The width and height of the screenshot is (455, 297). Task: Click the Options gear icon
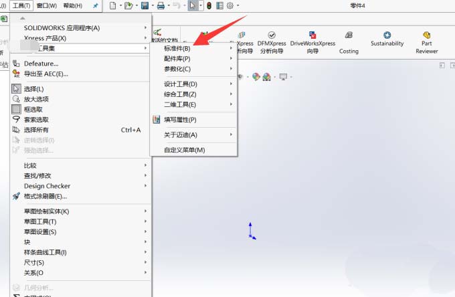click(230, 5)
